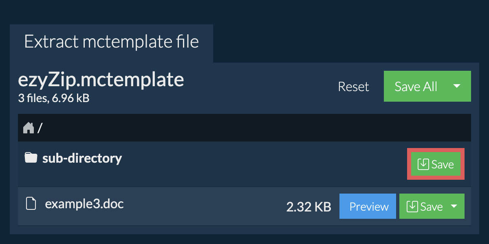Select the Extract mctemplate file tab
Image resolution: width=489 pixels, height=244 pixels.
click(x=111, y=42)
